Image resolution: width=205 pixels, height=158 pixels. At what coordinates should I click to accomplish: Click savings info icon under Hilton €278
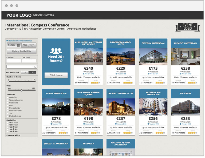(51, 124)
